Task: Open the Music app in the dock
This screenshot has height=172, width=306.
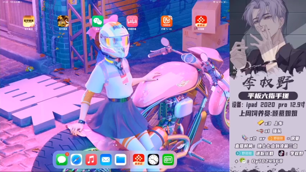Action: point(91,159)
